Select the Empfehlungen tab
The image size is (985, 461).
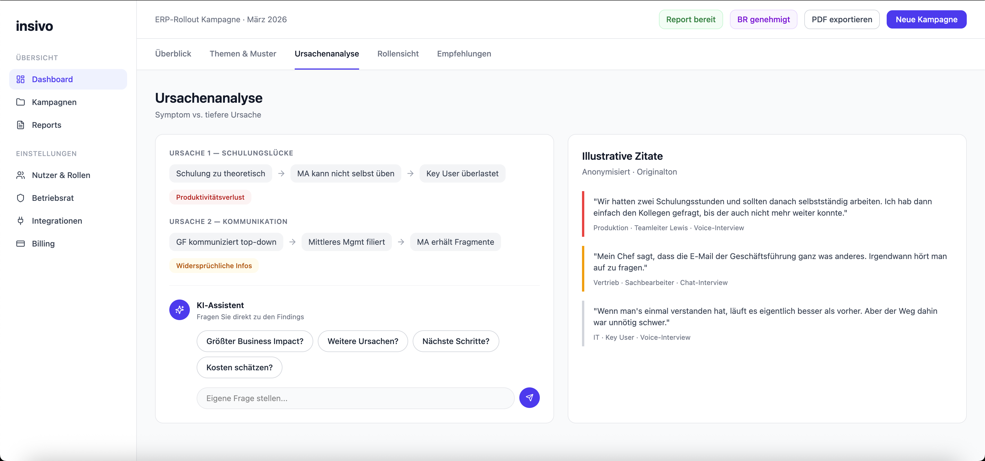[x=464, y=54]
